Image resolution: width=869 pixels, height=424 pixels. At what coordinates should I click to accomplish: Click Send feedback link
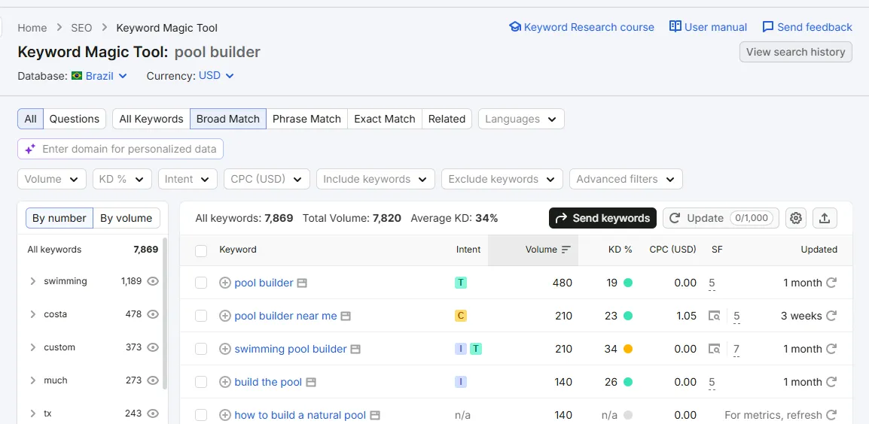pyautogui.click(x=807, y=27)
